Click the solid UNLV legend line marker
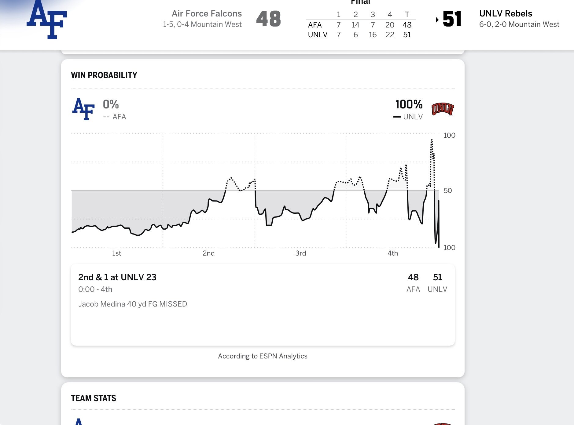 click(x=397, y=117)
